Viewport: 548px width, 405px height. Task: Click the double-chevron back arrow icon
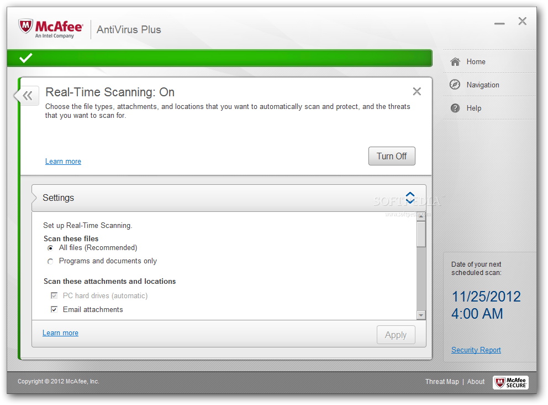(27, 96)
